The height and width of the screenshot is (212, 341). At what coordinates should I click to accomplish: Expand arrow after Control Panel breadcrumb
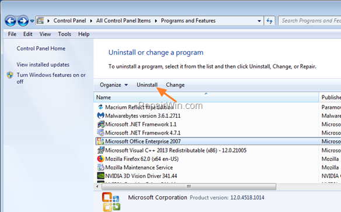coord(91,21)
